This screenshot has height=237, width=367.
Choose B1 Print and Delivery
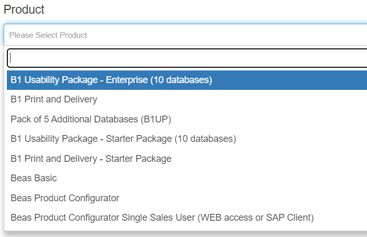click(187, 99)
